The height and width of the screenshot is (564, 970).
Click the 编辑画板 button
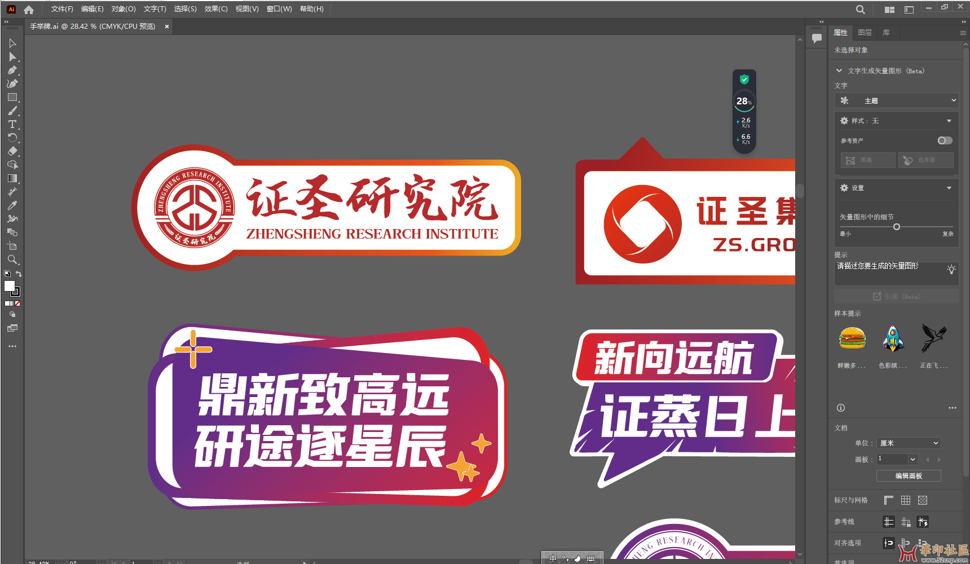tap(909, 476)
